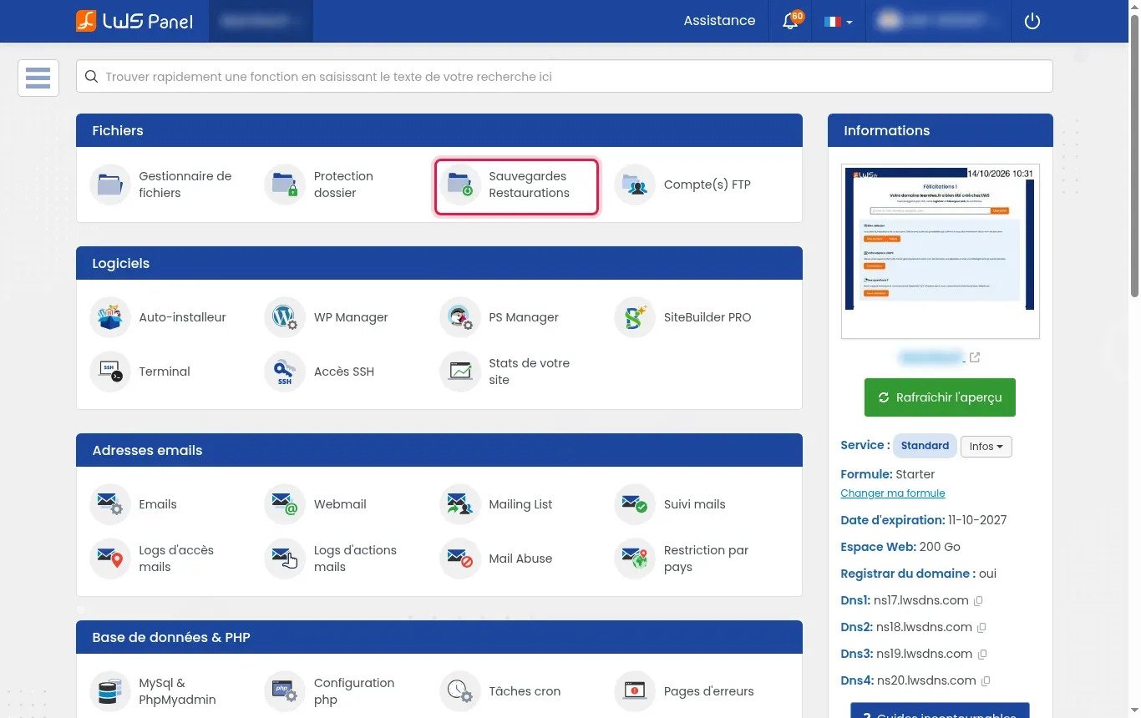Open the Pages d'erreurs icon
Image resolution: width=1141 pixels, height=718 pixels.
635,691
